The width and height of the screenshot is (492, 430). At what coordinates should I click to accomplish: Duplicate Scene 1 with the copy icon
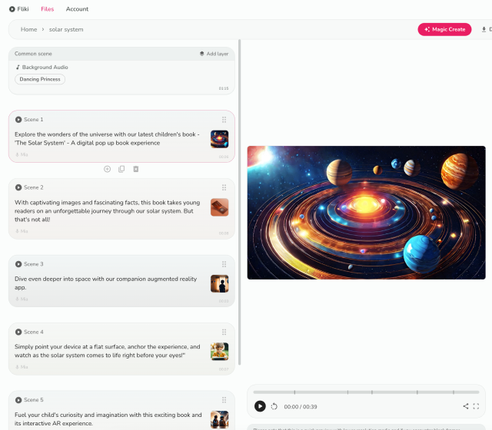121,169
